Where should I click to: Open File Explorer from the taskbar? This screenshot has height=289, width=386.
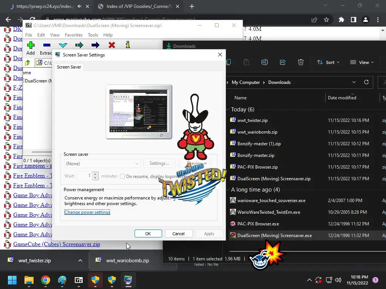[x=29, y=280]
